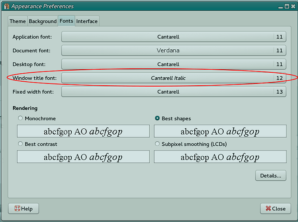The width and height of the screenshot is (298, 222).
Task: Minimize the Appearance Preferences window
Action: [x=281, y=7]
